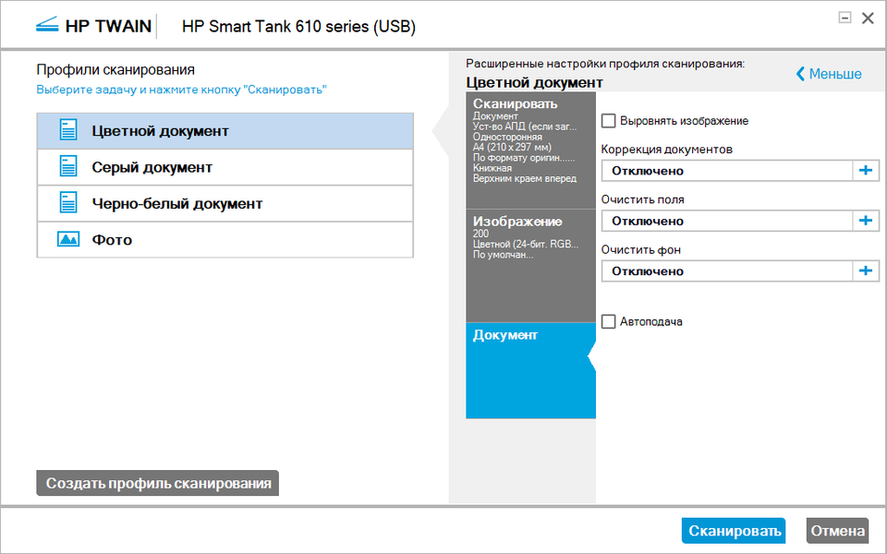Click the plus icon beside Очистить поля
The image size is (887, 554).
[x=866, y=221]
